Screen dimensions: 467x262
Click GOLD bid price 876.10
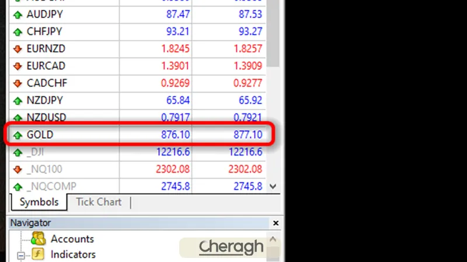click(176, 134)
